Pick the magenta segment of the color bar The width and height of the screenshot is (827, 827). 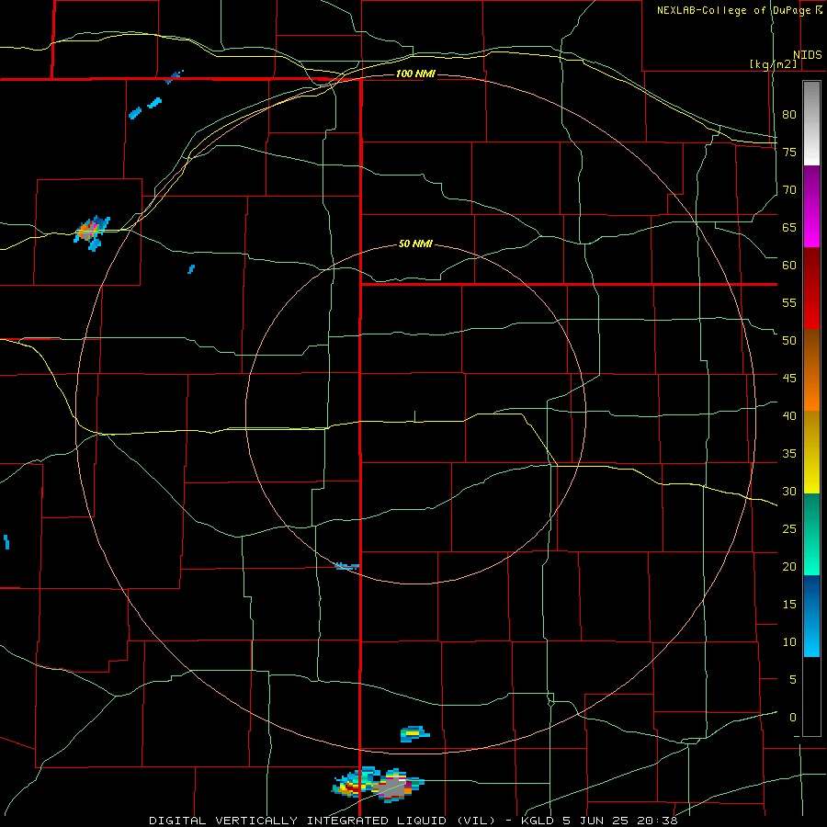[811, 206]
